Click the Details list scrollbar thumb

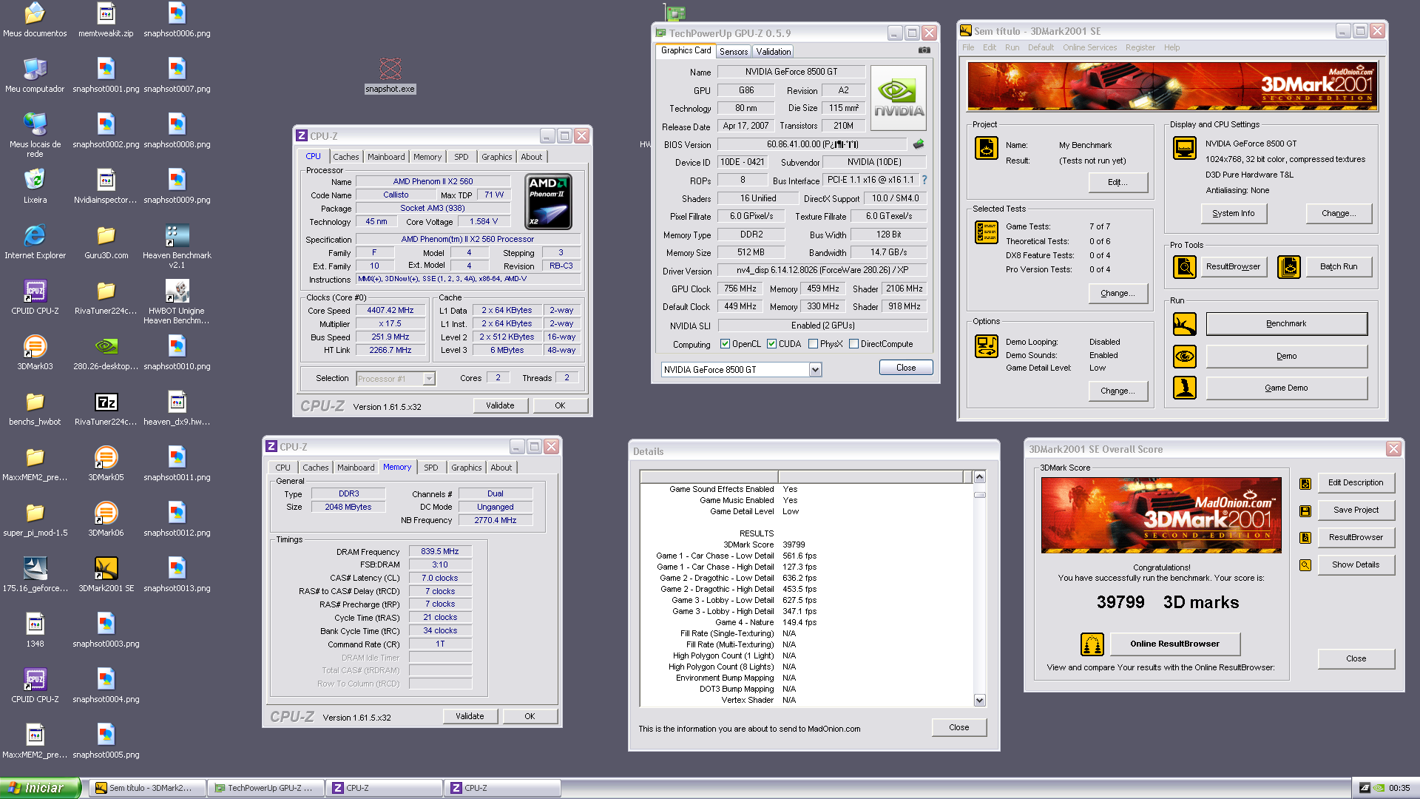coord(979,495)
